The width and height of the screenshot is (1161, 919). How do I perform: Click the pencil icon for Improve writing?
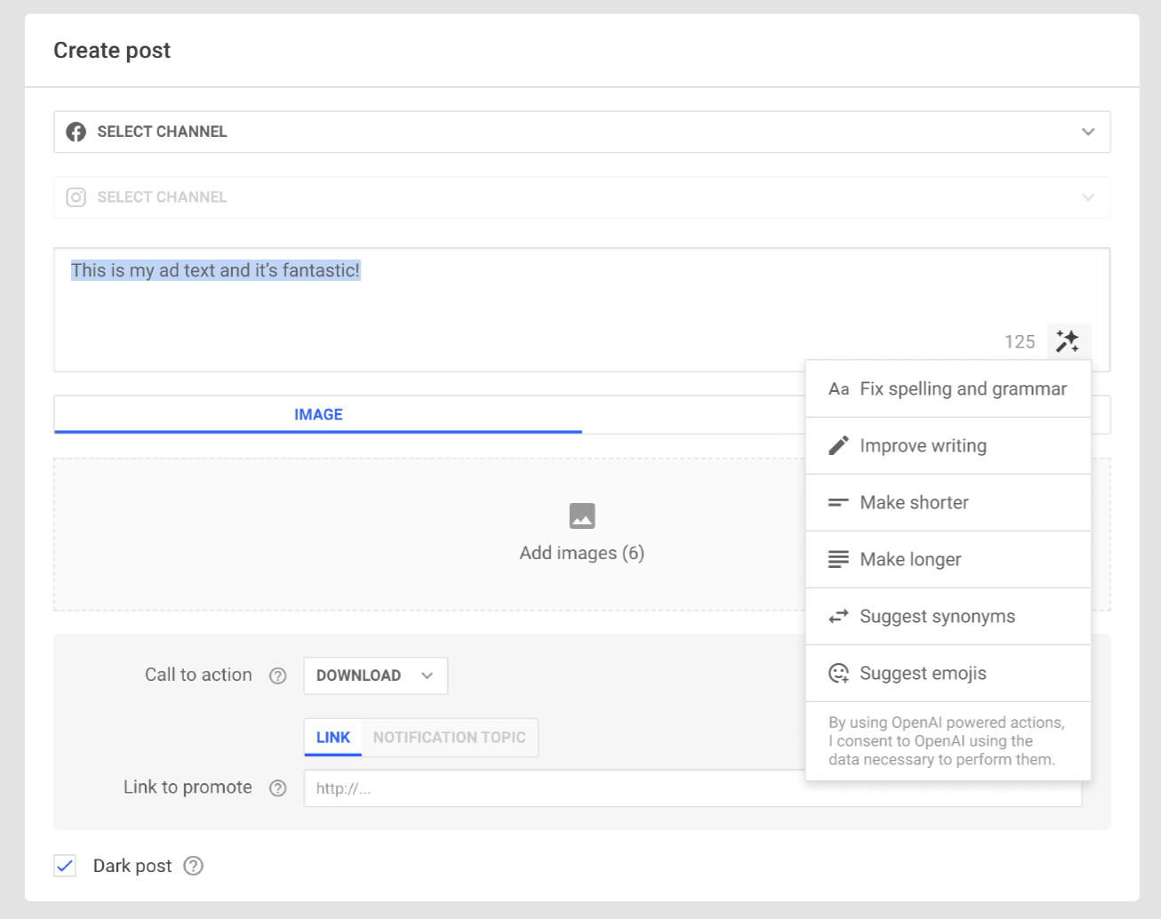838,445
